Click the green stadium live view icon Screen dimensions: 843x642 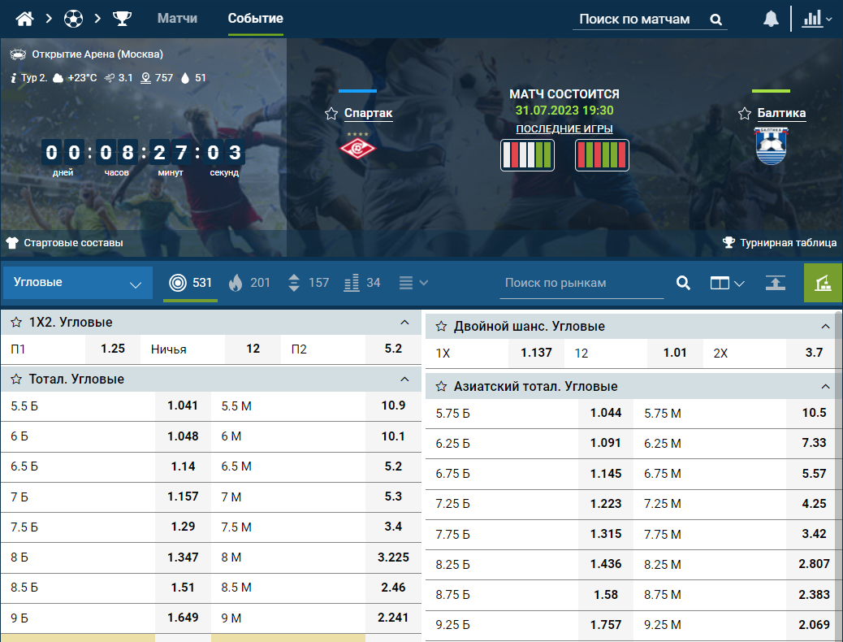click(x=823, y=283)
